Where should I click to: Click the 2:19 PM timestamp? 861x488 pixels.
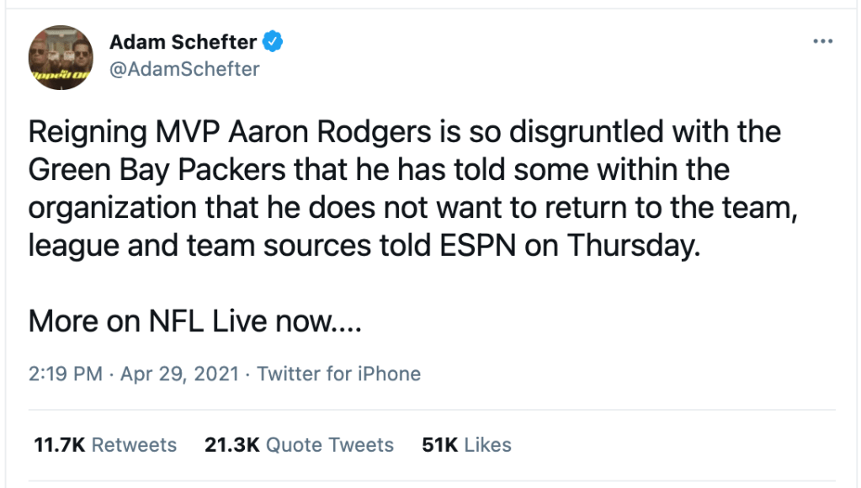click(65, 374)
